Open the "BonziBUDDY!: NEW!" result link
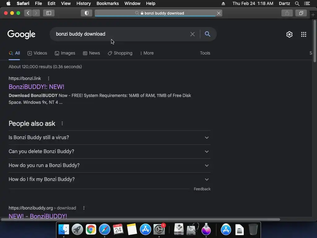 [x=37, y=87]
